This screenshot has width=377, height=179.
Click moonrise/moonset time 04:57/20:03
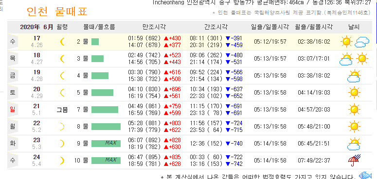314,110
